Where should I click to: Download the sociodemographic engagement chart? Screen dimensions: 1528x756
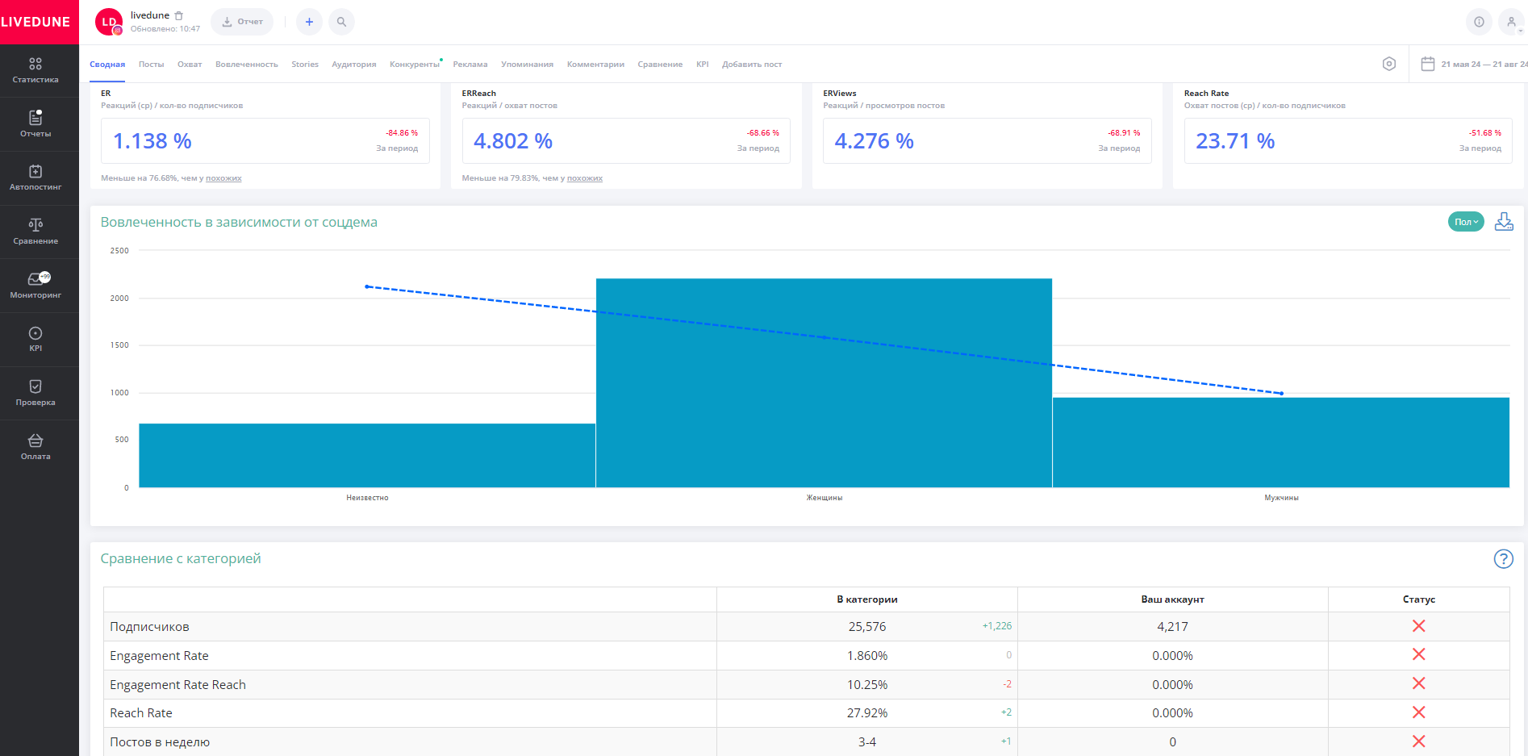click(1504, 222)
